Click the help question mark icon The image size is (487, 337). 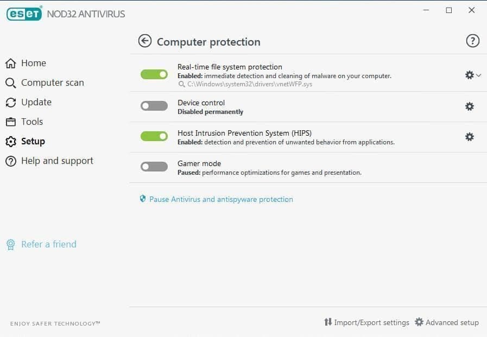pos(472,41)
